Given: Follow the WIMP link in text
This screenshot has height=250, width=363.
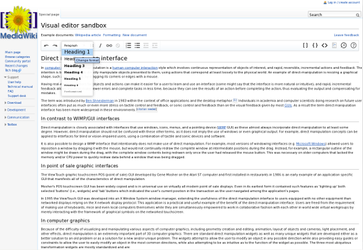Looking at the screenshot, I should click(x=222, y=127).
